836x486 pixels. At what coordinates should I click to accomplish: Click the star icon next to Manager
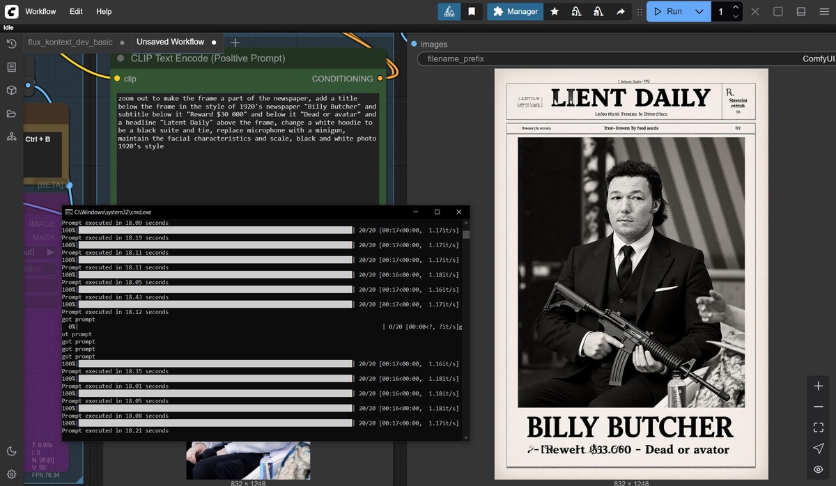pyautogui.click(x=555, y=12)
